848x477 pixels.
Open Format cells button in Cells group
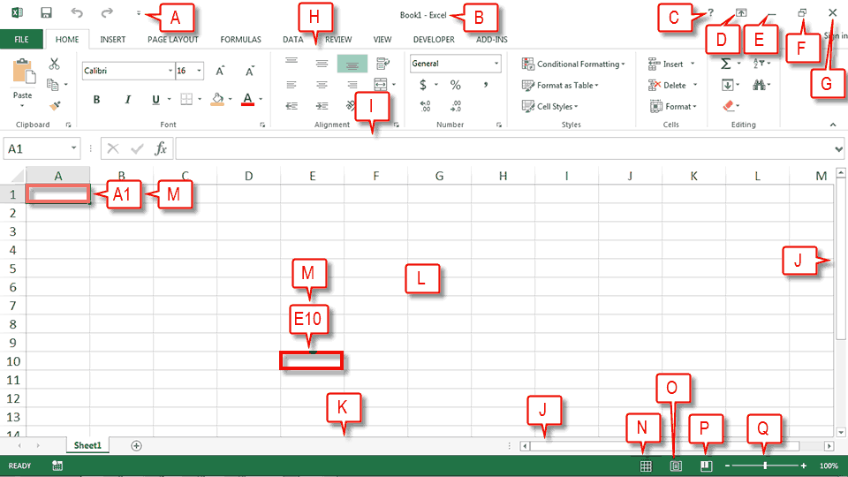pos(673,106)
